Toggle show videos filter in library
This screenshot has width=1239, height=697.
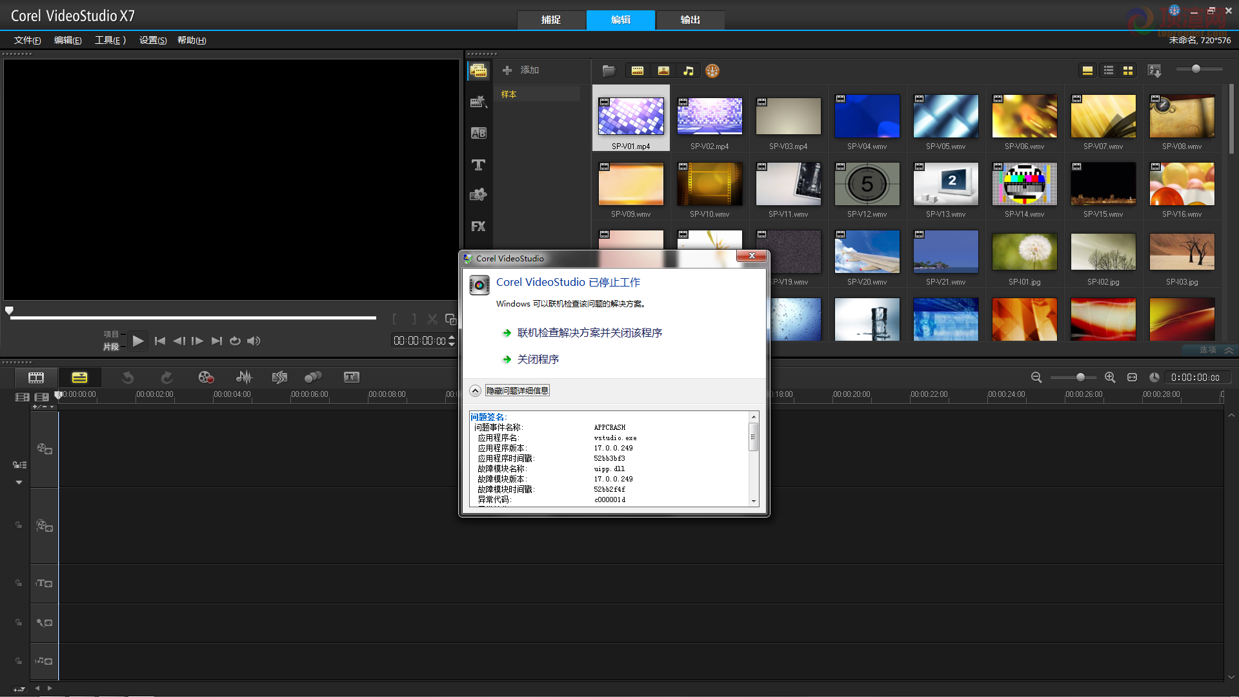click(638, 70)
